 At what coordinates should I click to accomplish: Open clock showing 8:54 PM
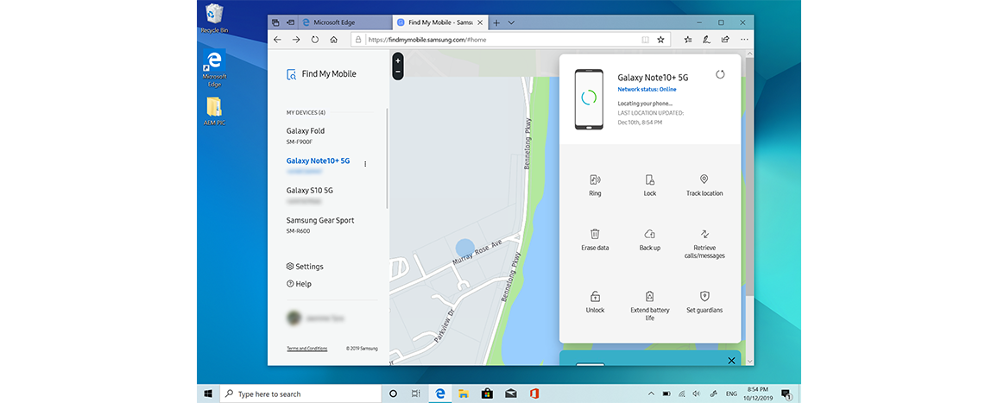(757, 394)
